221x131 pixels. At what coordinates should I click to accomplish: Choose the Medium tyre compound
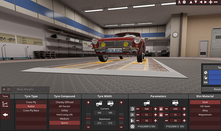pyautogui.click(x=65, y=119)
